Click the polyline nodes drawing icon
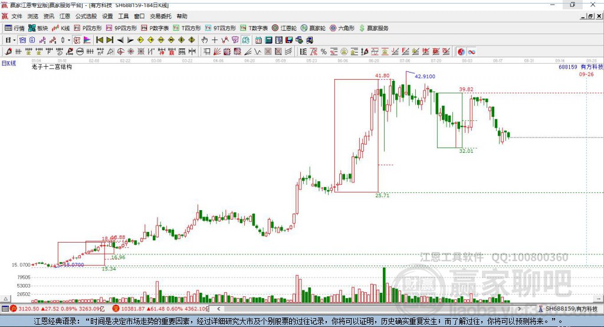604x327 pixels. (x=225, y=40)
